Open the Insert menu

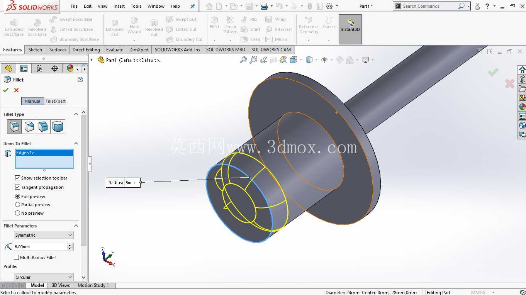(x=119, y=6)
